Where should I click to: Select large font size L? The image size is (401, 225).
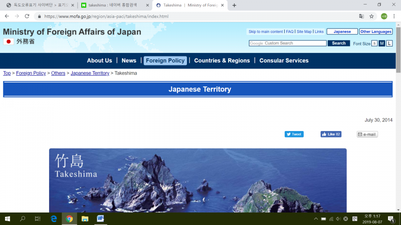[389, 43]
